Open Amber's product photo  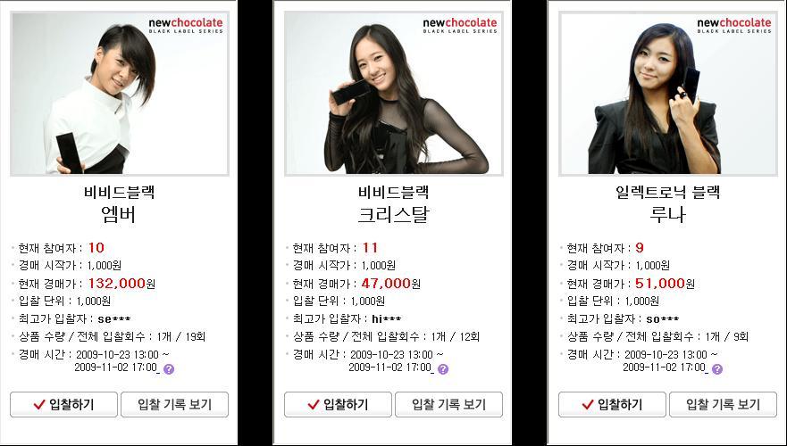click(x=120, y=94)
